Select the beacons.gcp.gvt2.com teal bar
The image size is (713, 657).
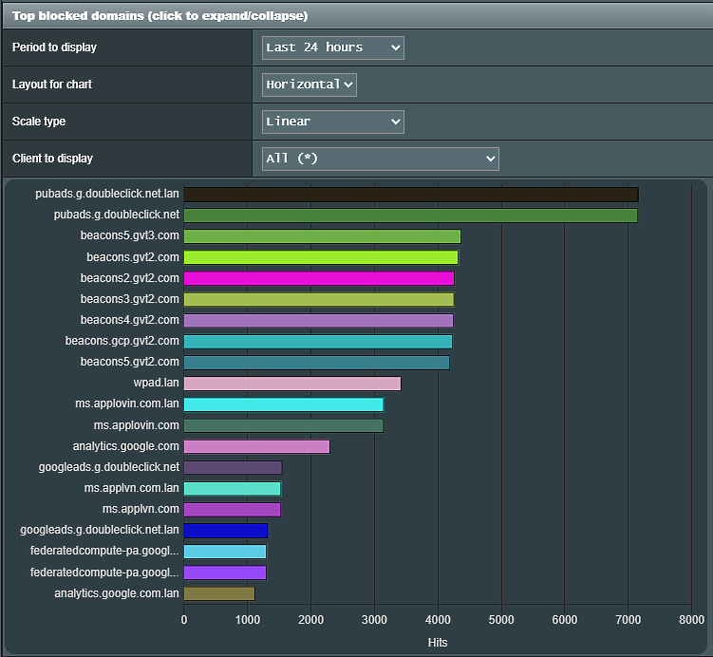pos(318,342)
